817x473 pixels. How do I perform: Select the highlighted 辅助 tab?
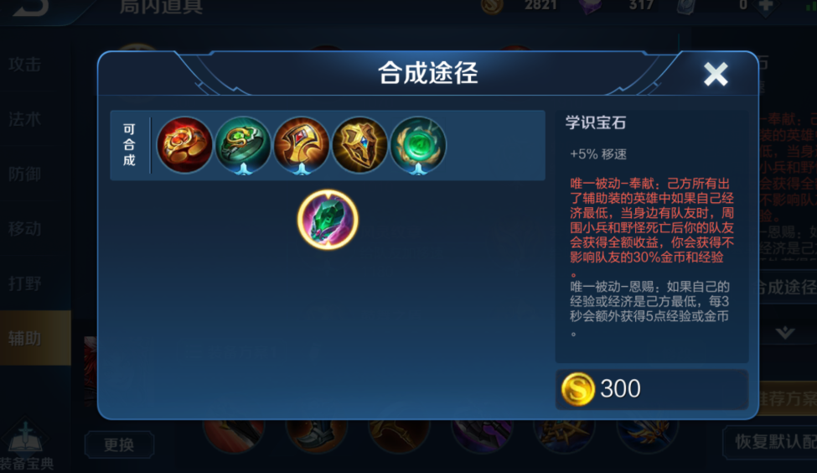click(35, 338)
